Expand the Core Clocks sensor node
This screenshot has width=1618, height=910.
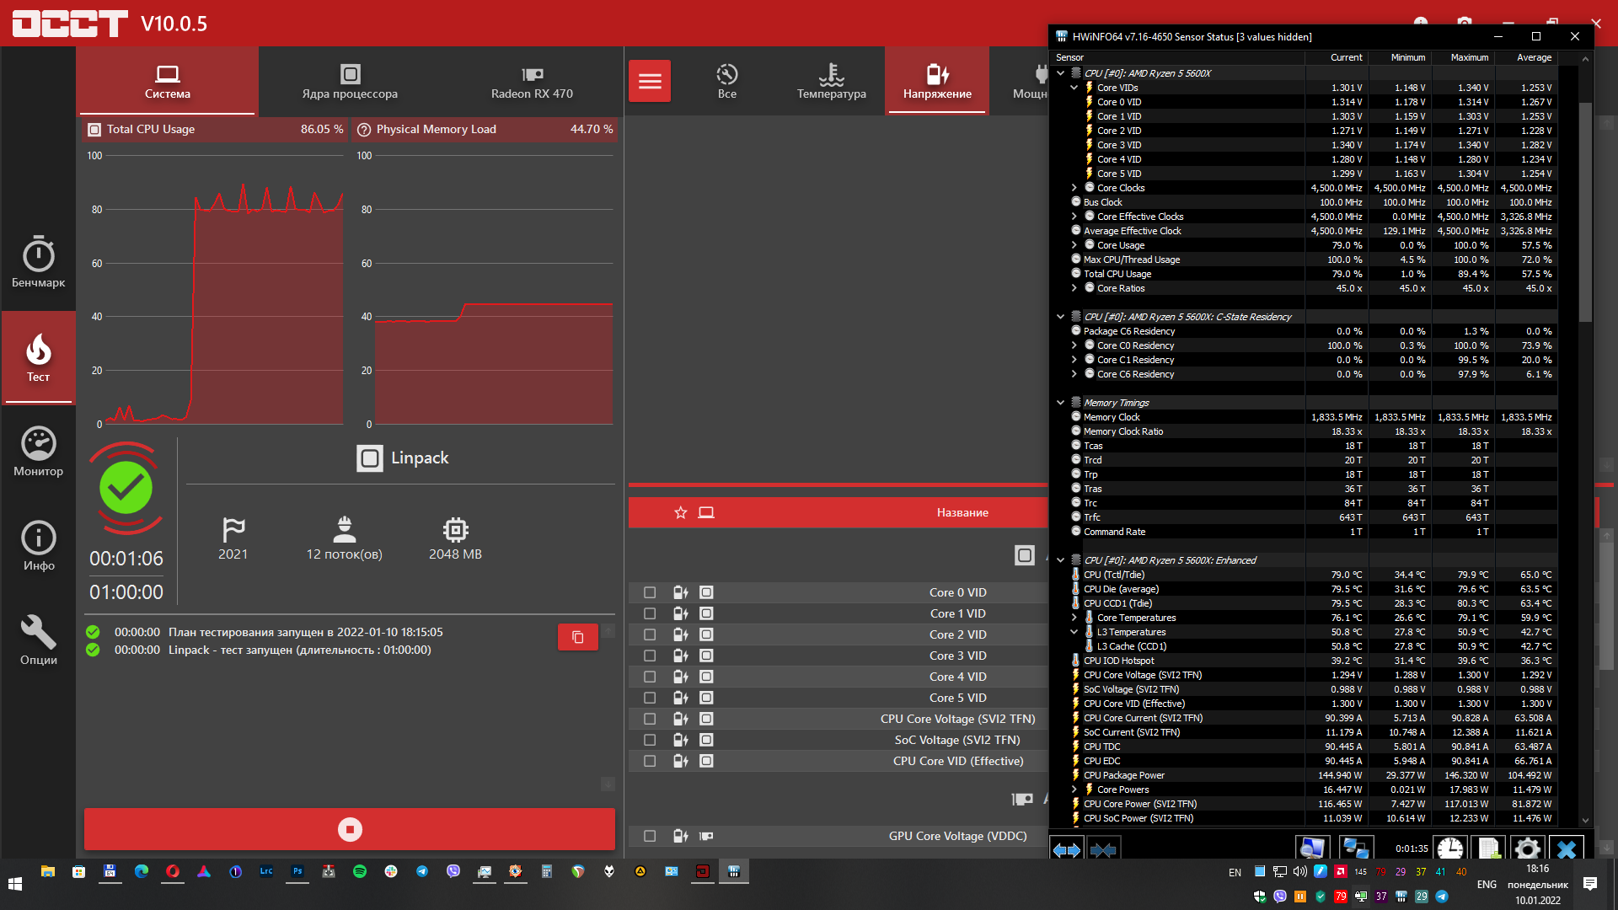[x=1074, y=188]
